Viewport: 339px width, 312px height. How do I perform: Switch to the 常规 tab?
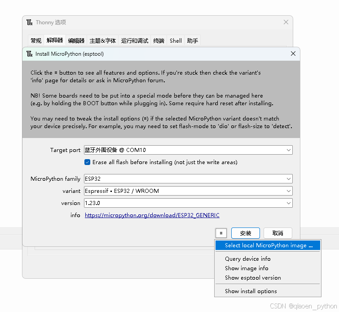click(x=36, y=40)
